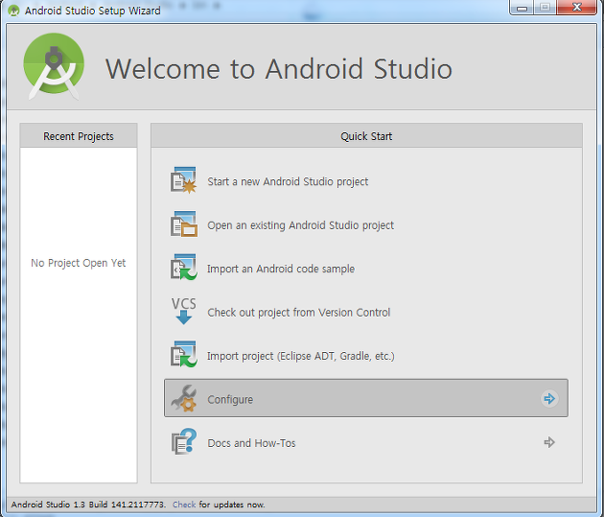604x517 pixels.
Task: Minimize the Setup Wizard window
Action: click(522, 8)
